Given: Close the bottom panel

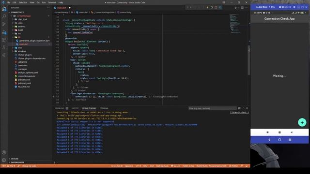Looking at the screenshot, I should pos(247,108).
